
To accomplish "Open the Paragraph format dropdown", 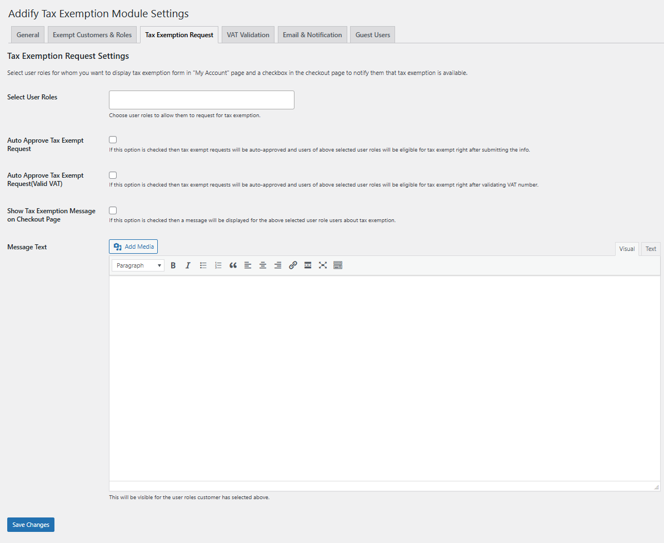I will (138, 265).
